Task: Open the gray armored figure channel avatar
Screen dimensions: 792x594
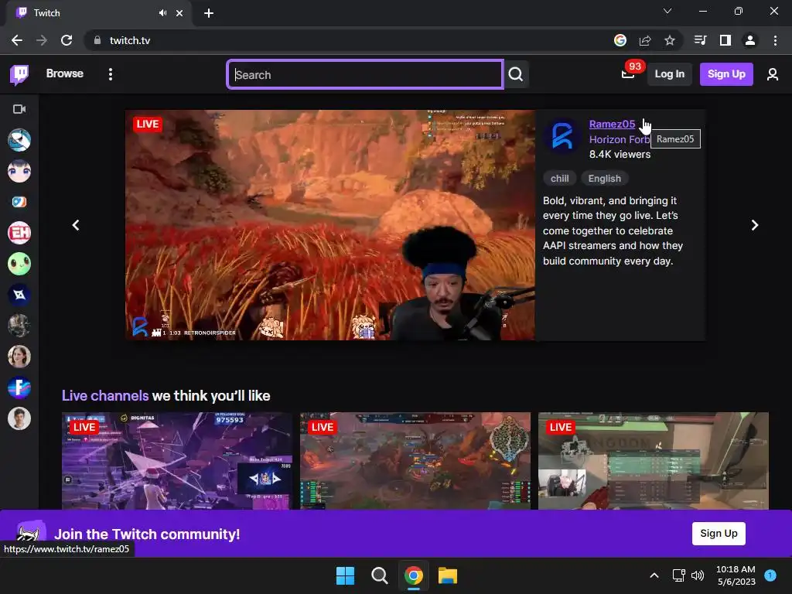Action: click(19, 326)
